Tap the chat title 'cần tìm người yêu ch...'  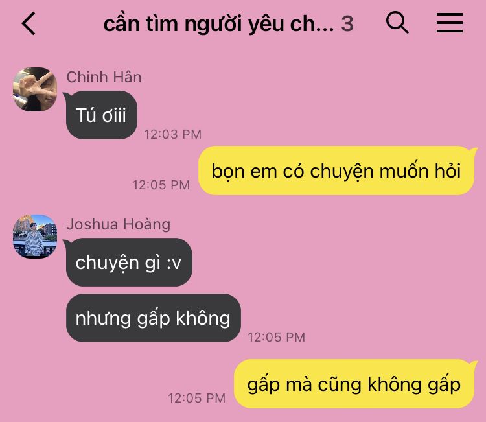tap(219, 24)
